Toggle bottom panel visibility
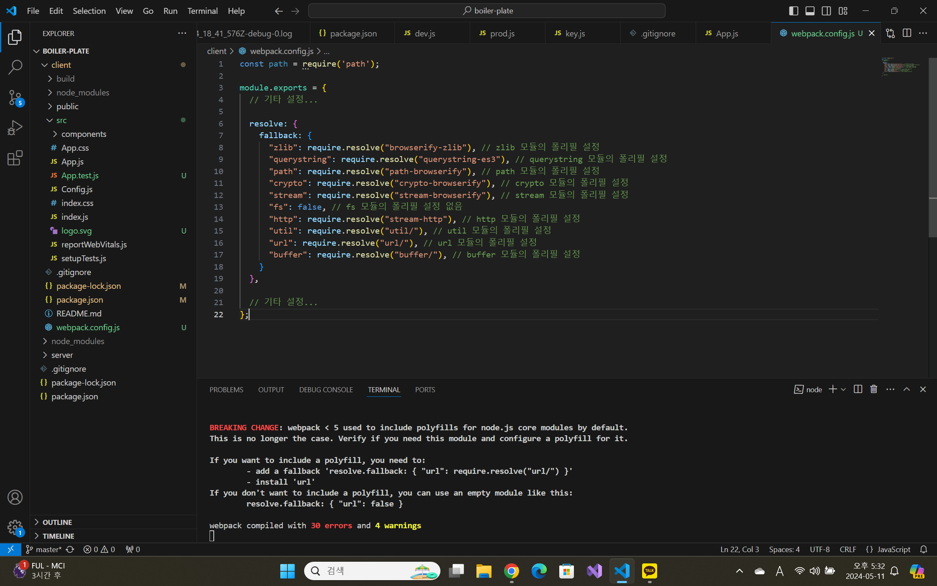This screenshot has width=937, height=586. (x=810, y=11)
